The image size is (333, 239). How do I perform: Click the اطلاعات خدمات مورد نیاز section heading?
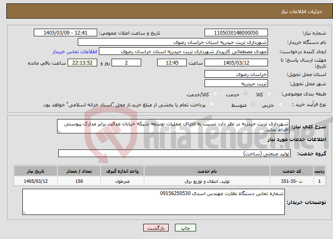[x=297, y=139]
